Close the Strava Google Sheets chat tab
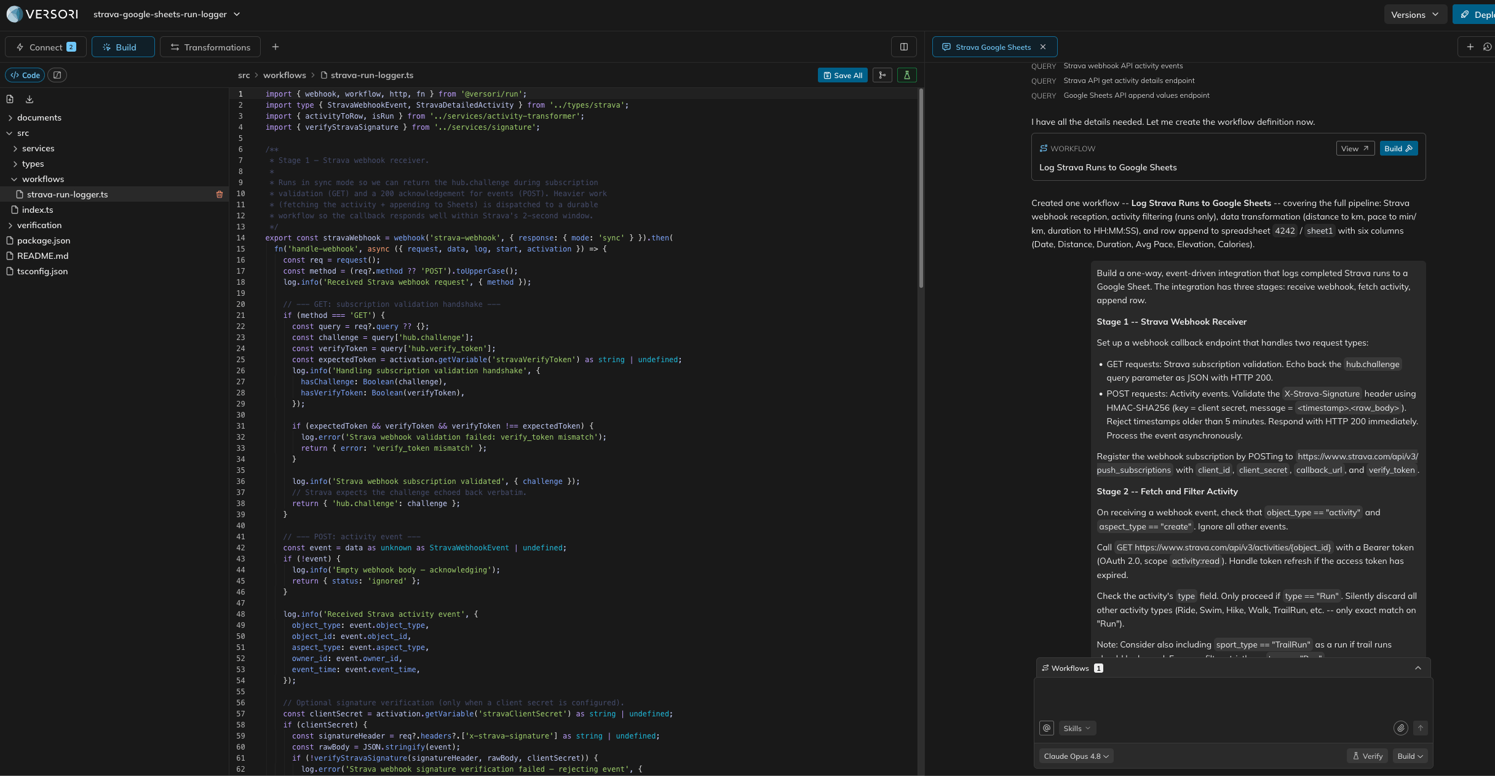This screenshot has width=1495, height=776. tap(1043, 47)
